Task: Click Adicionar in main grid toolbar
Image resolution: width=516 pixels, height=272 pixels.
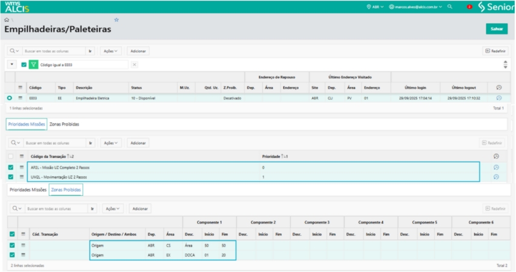Action: click(138, 51)
